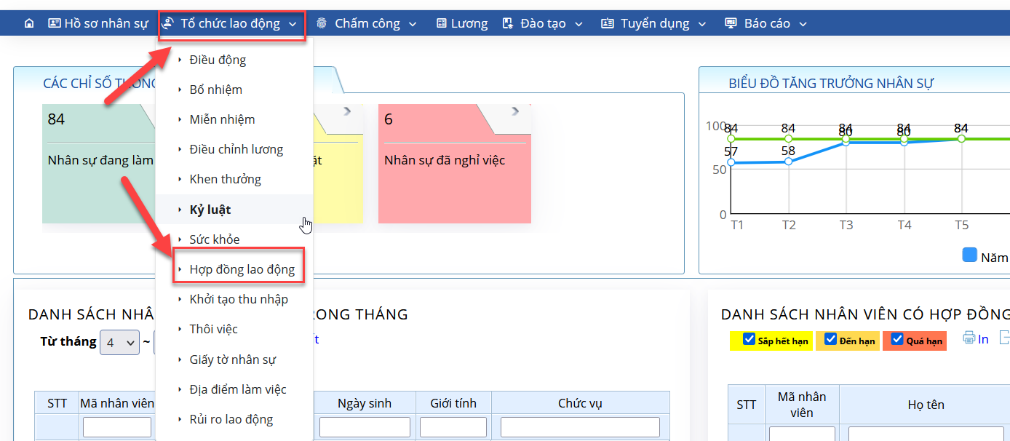Untick the Quá hạn checkbox
This screenshot has width=1010, height=441.
coord(897,339)
